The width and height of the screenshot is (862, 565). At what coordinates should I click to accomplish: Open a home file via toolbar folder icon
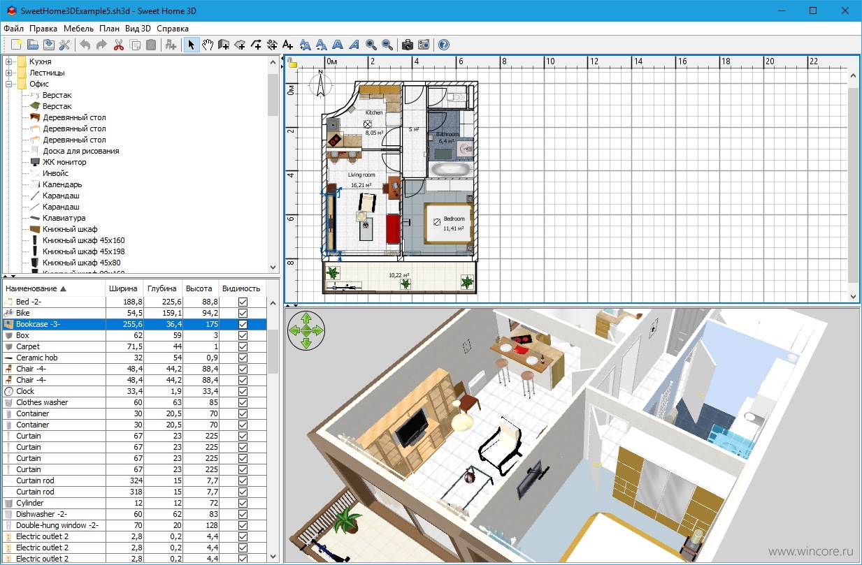(33, 45)
